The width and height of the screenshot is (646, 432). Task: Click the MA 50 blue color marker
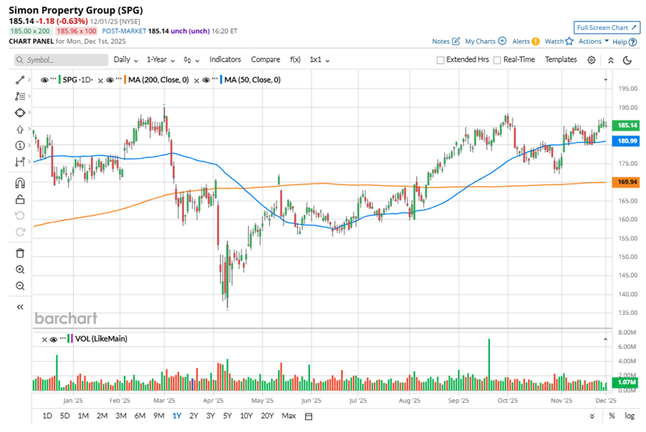click(x=222, y=80)
